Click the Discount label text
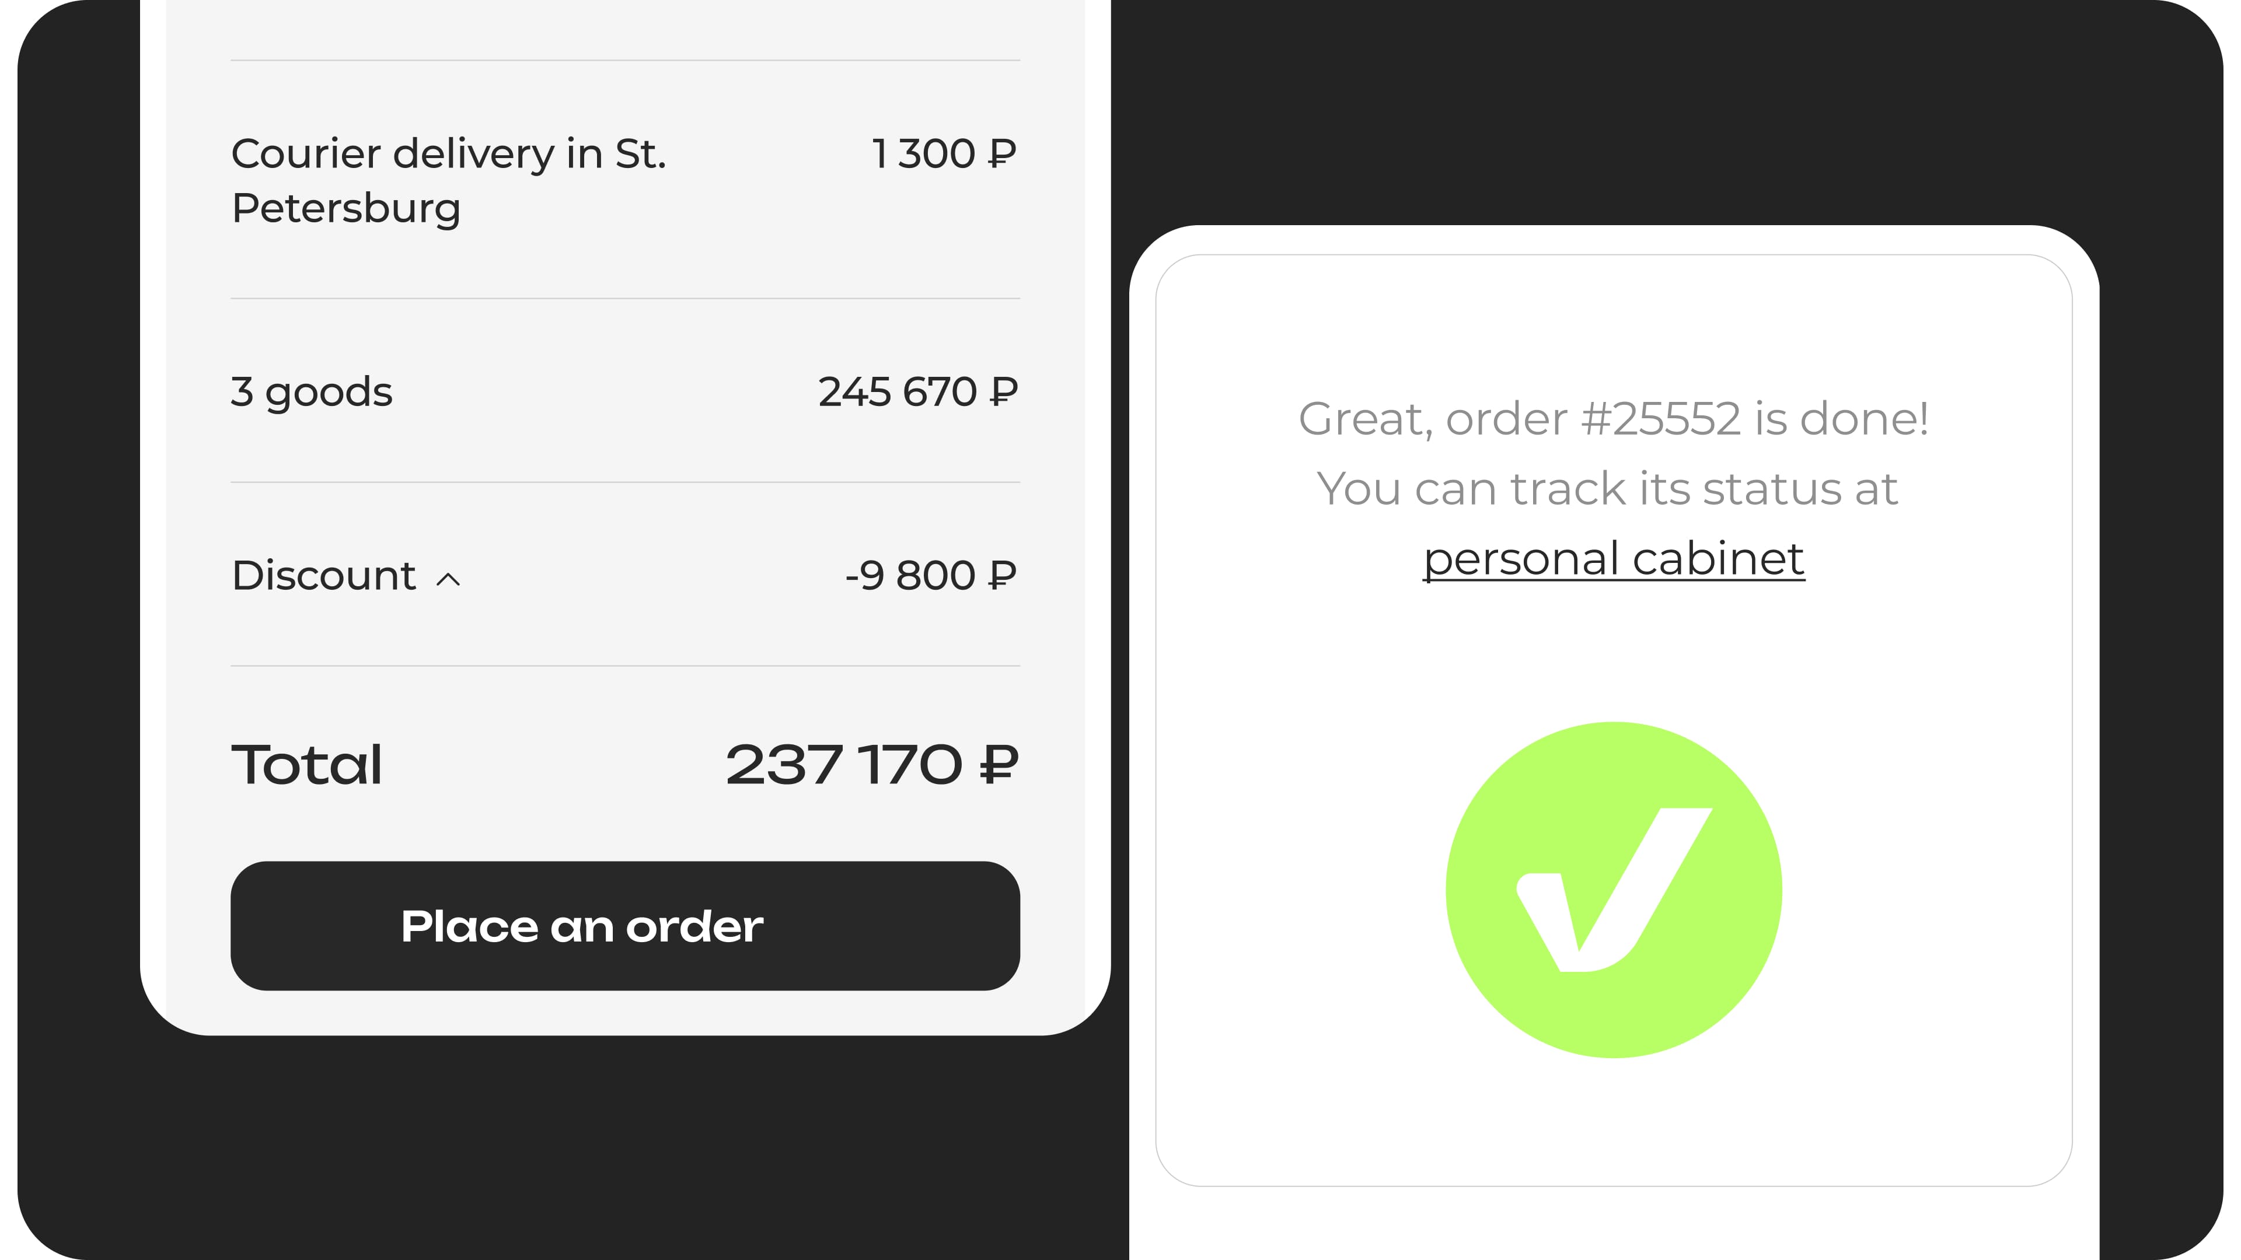The width and height of the screenshot is (2241, 1260). pyautogui.click(x=324, y=576)
